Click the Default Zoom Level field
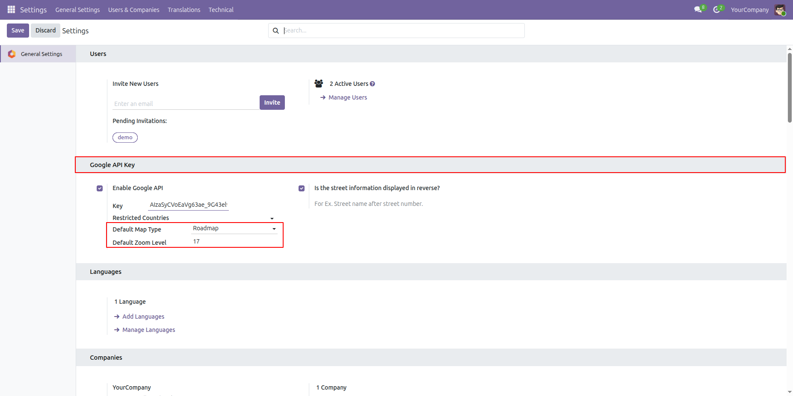 tap(234, 242)
